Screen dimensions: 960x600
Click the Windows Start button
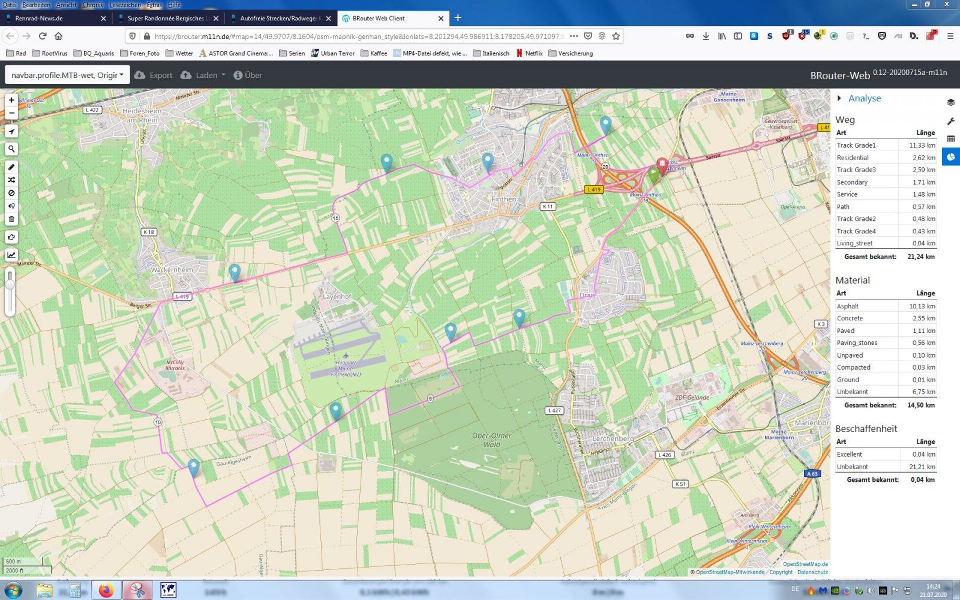tap(13, 590)
